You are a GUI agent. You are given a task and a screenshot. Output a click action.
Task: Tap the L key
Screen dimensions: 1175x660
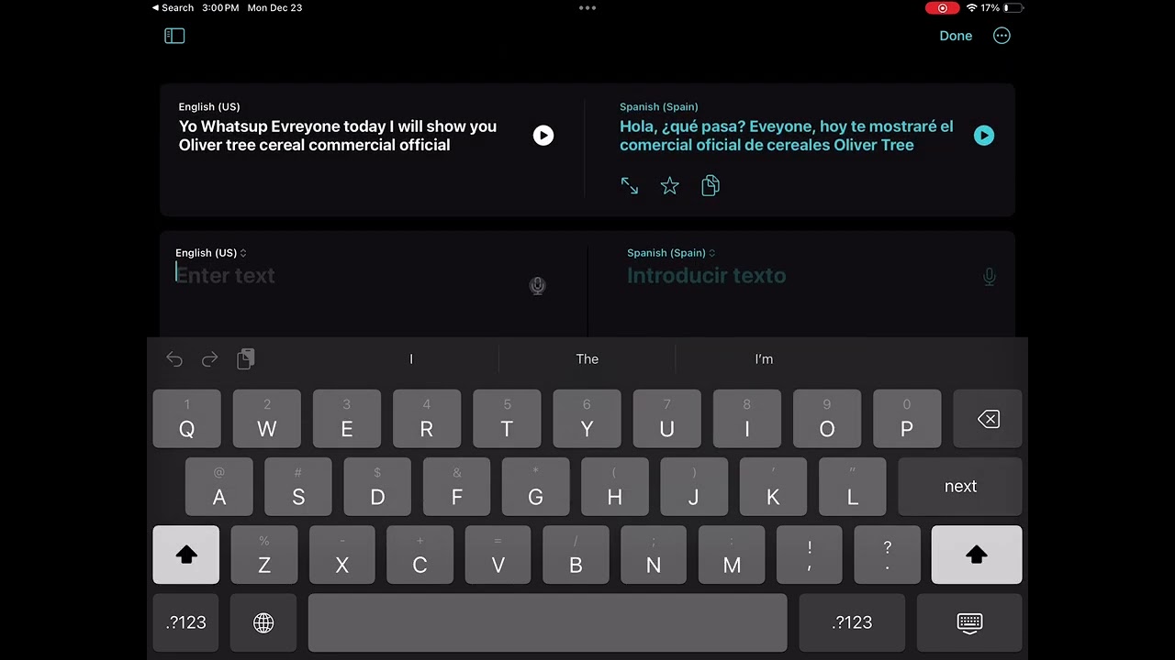coord(853,487)
